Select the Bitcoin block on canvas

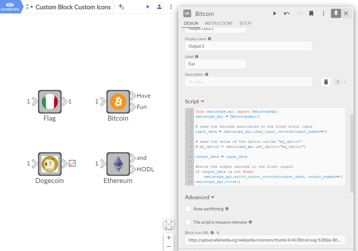[118, 102]
